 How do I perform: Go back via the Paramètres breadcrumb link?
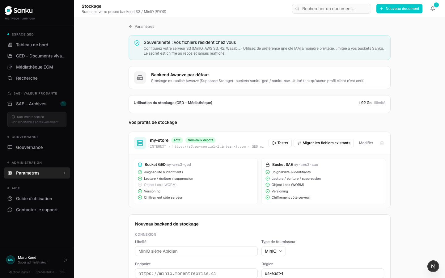142,27
